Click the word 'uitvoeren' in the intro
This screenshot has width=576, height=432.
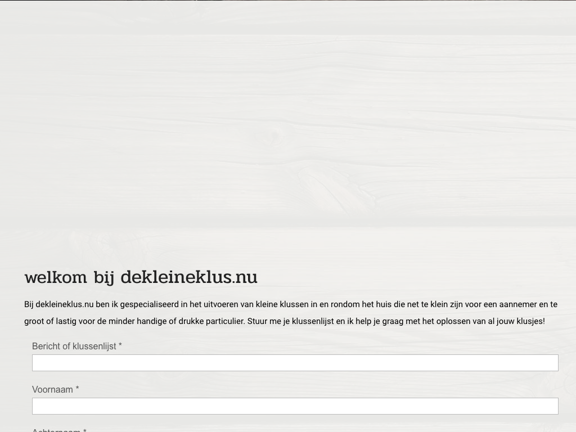click(220, 304)
